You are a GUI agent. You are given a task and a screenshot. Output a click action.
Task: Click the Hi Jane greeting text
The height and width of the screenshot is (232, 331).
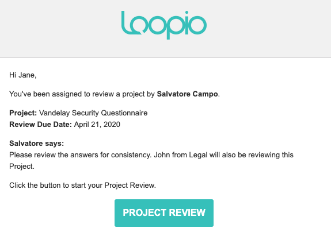point(23,75)
